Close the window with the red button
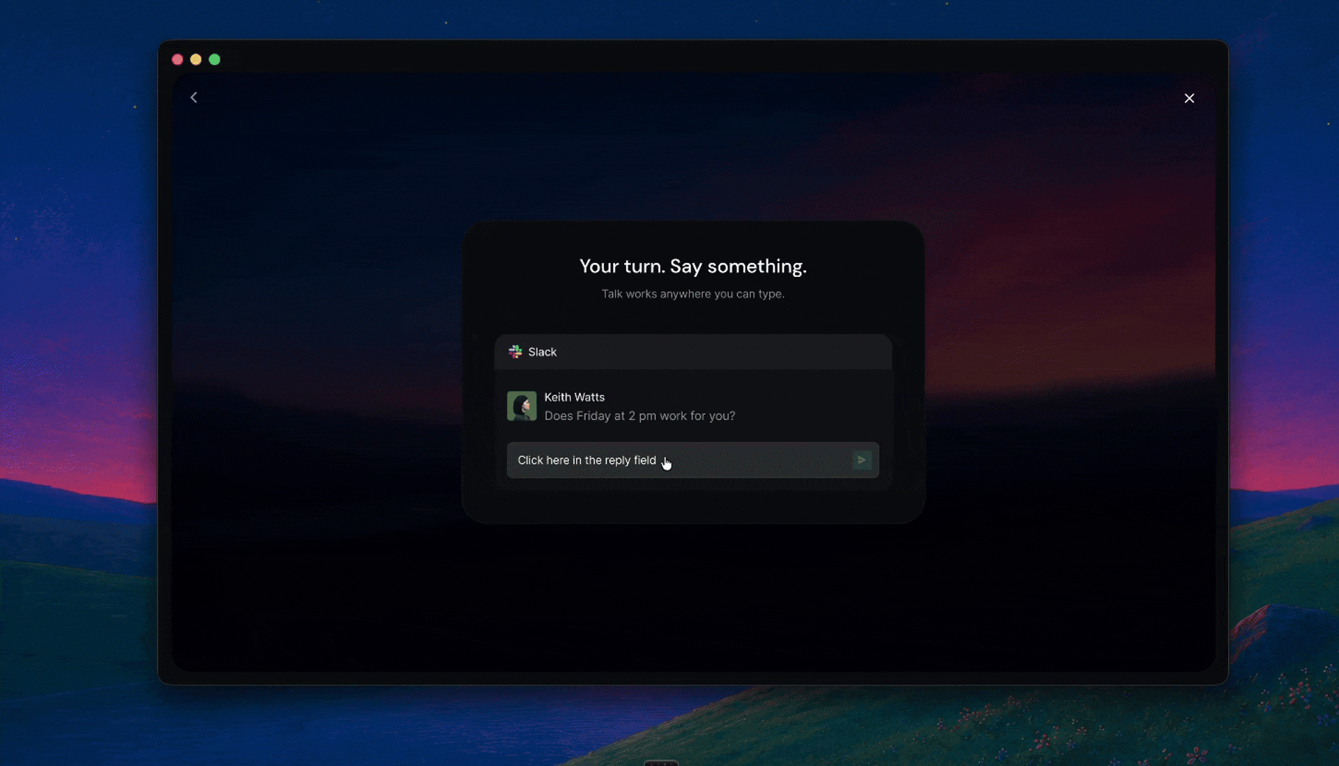This screenshot has width=1339, height=766. (x=177, y=59)
